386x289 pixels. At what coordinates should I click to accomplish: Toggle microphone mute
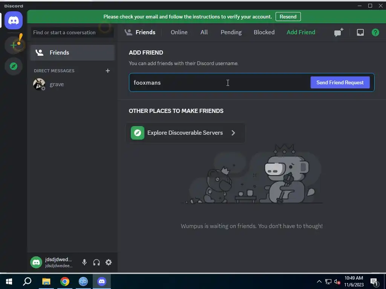(x=84, y=262)
